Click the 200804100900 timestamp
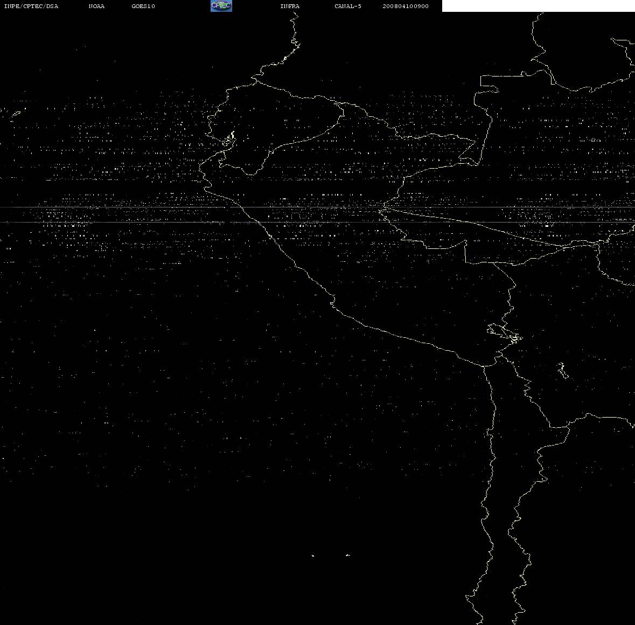This screenshot has width=635, height=625. point(406,6)
